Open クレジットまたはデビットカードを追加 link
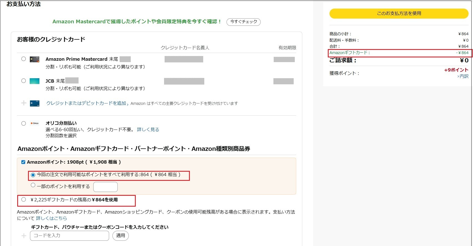Image resolution: width=473 pixels, height=246 pixels. (x=86, y=103)
